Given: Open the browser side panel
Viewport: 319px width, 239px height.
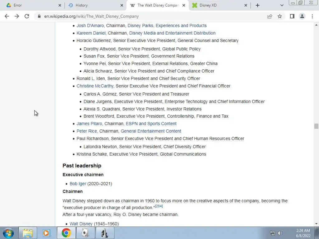Looking at the screenshot, I should (x=292, y=16).
